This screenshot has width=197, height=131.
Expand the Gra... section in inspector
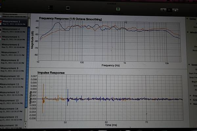(191, 100)
